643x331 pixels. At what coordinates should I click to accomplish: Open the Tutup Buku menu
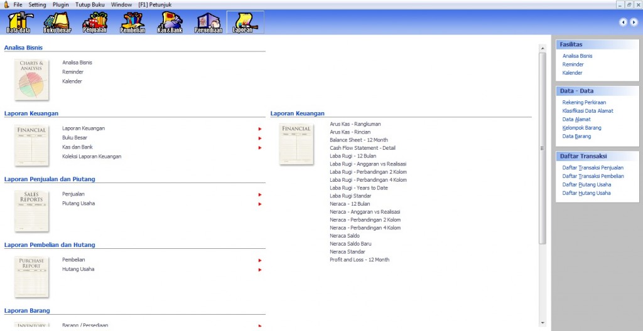90,4
